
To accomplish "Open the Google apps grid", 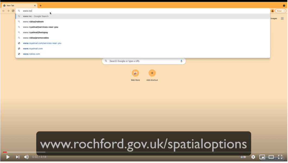I will (282, 18).
